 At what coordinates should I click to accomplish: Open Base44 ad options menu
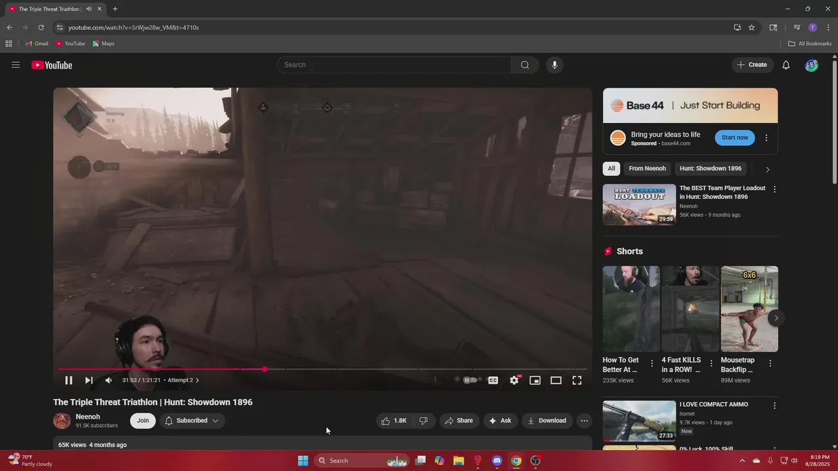[x=766, y=138]
